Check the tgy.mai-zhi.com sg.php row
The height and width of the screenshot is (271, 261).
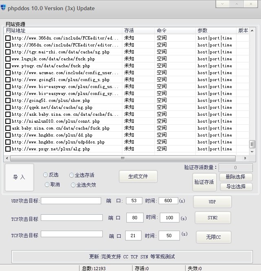coord(8,52)
